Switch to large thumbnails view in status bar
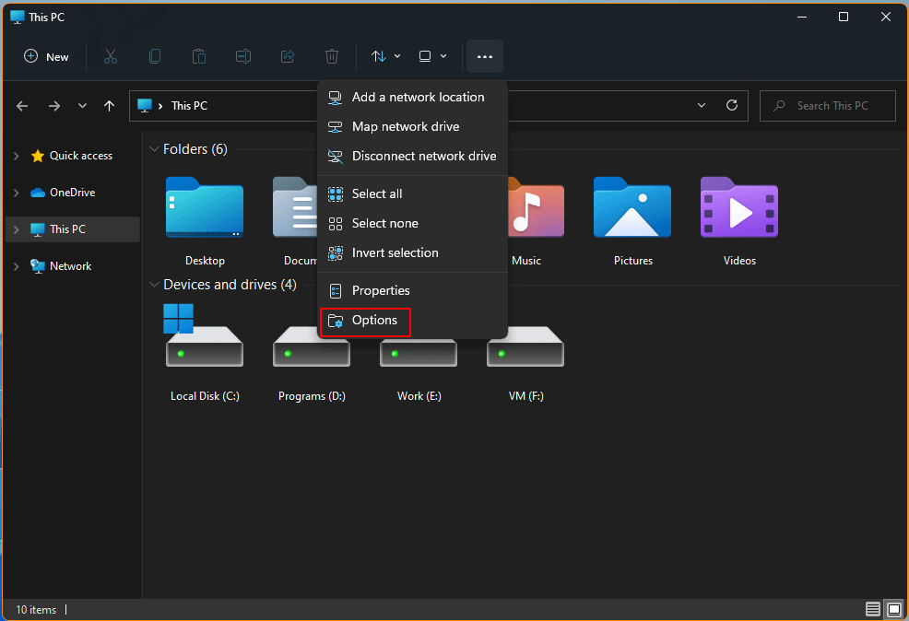This screenshot has width=909, height=621. click(x=893, y=609)
